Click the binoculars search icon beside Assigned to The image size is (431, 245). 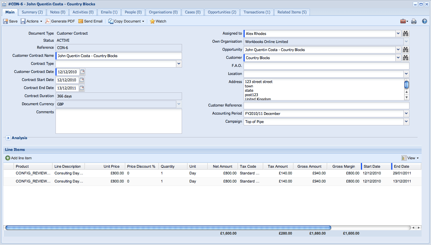tap(405, 33)
